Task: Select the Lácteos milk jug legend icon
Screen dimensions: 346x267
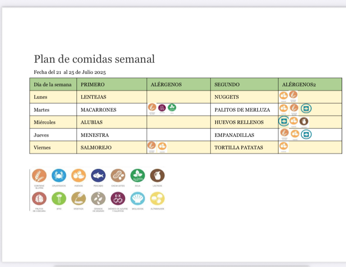Action: pos(157,175)
